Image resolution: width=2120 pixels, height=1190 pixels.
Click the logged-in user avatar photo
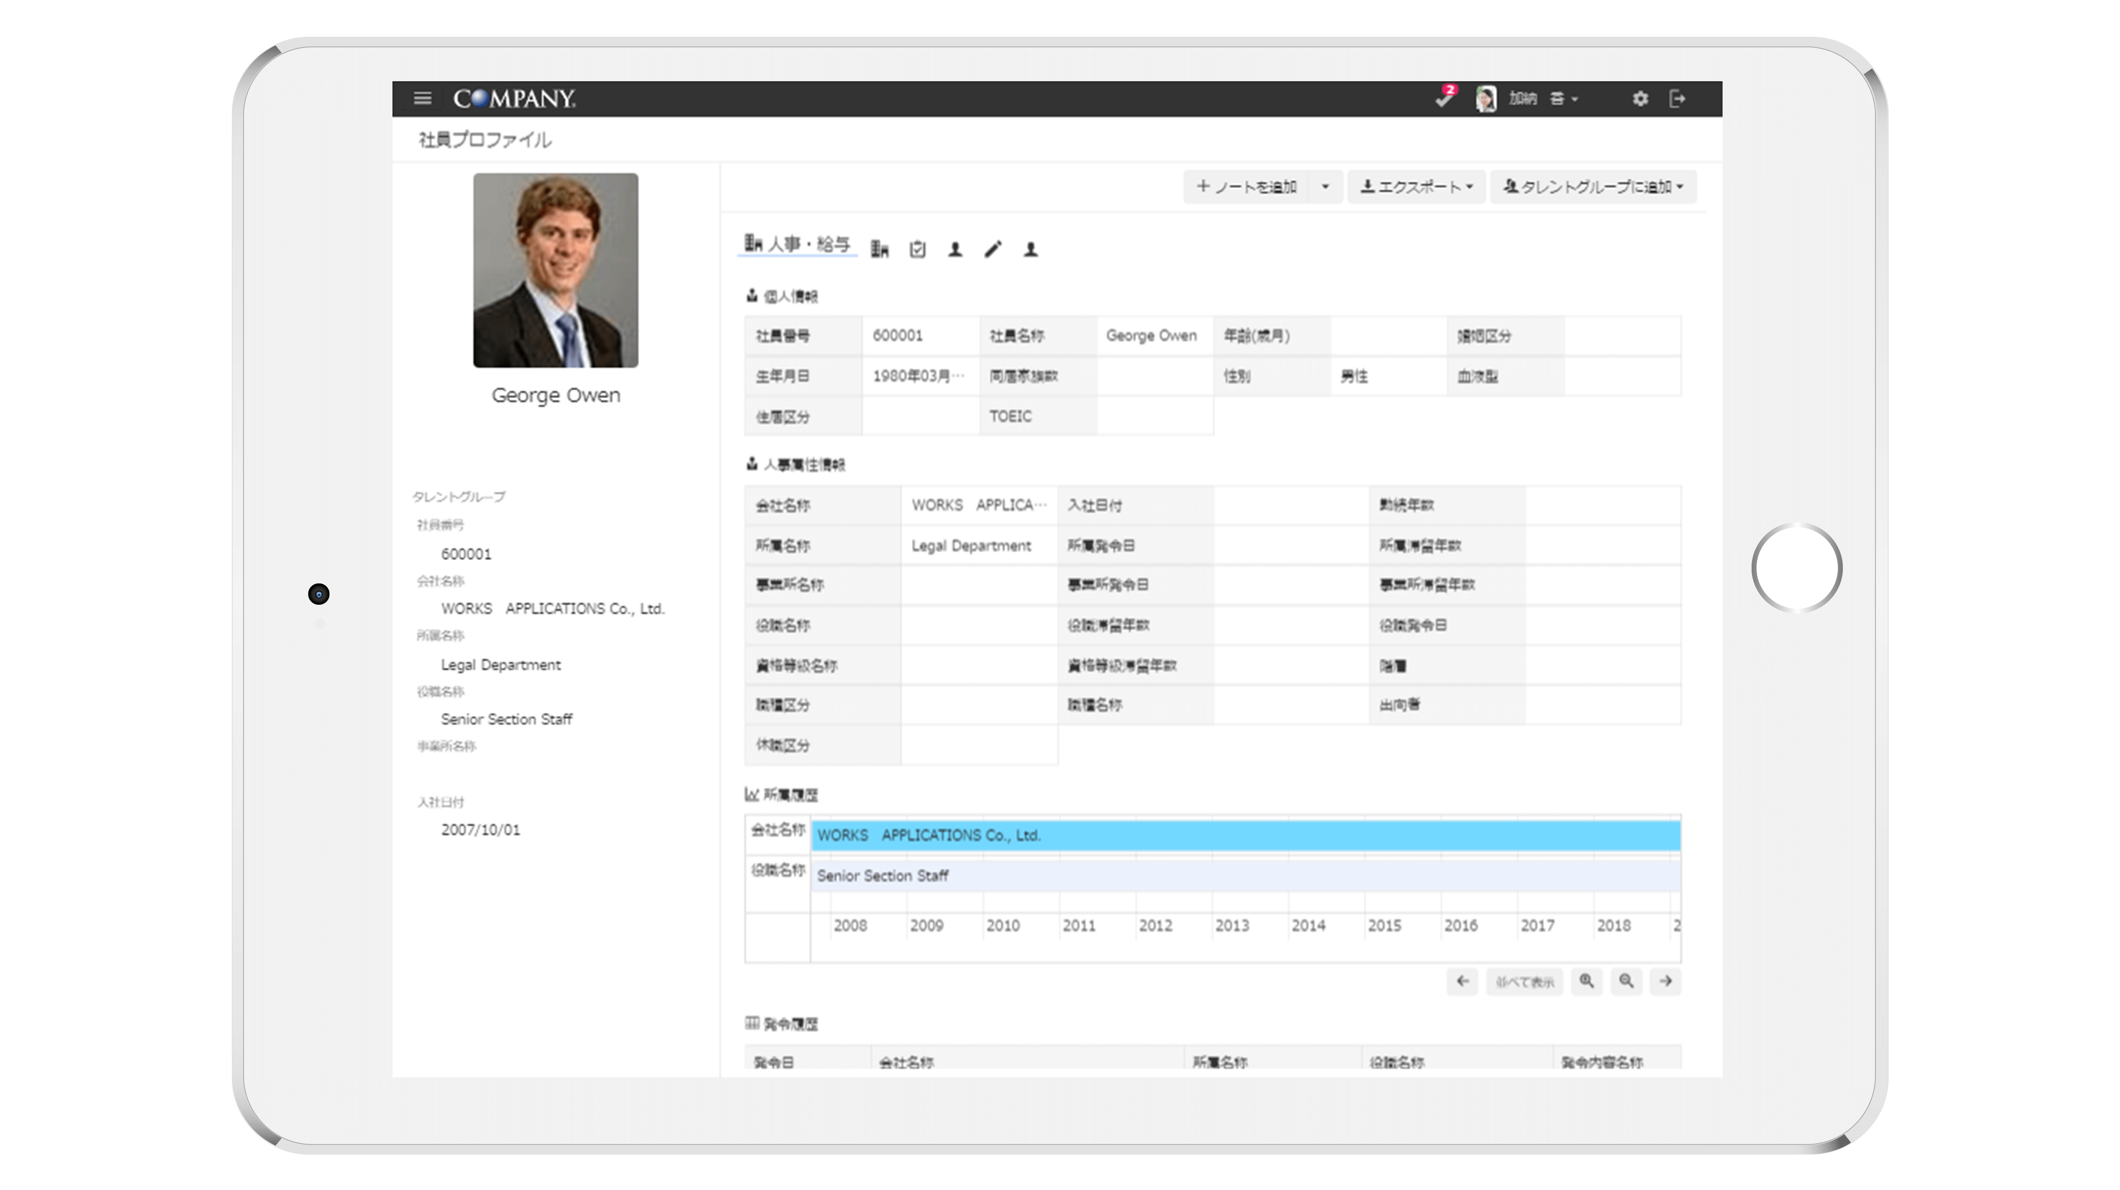click(x=1485, y=99)
